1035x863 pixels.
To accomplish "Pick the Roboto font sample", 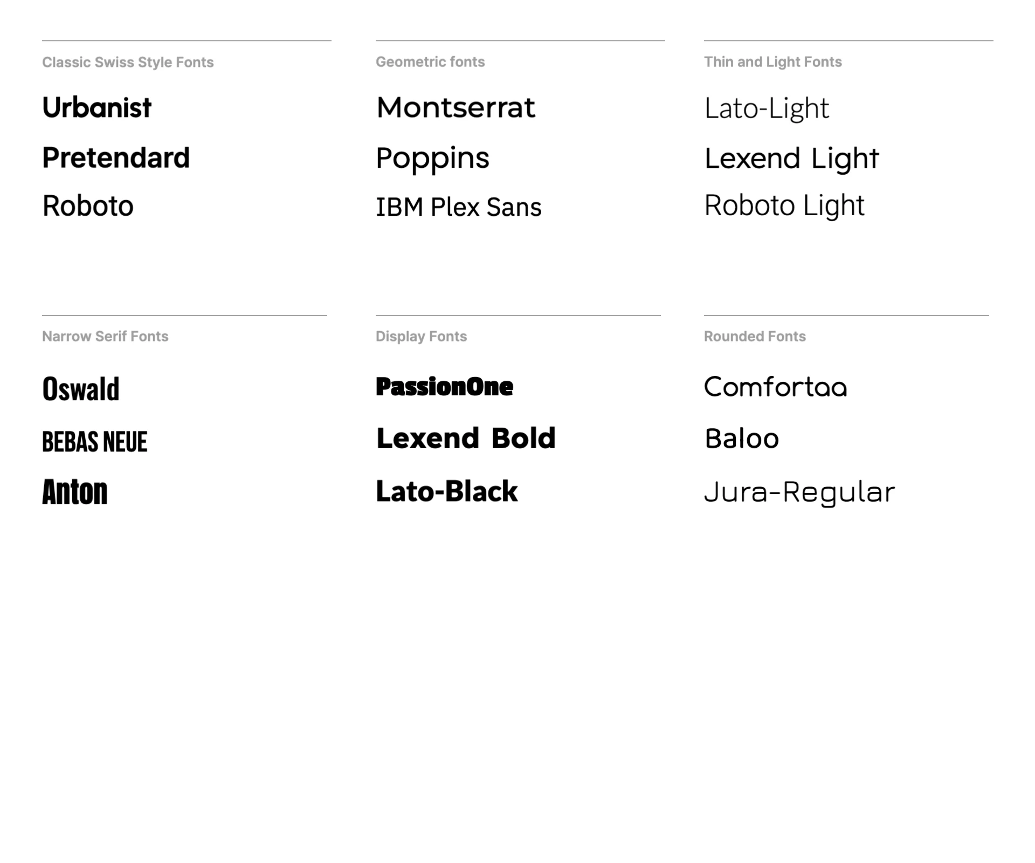I will [x=88, y=206].
